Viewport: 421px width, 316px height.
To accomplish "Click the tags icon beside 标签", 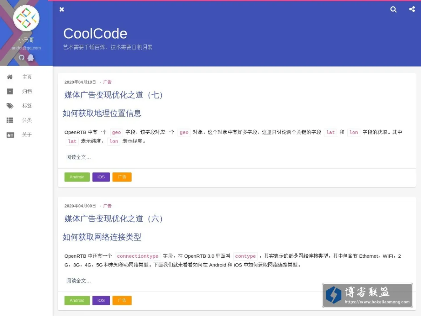I will [x=10, y=106].
